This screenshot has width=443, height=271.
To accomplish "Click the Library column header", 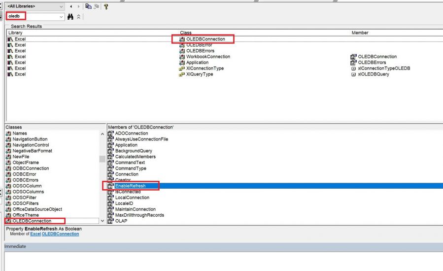I will pyautogui.click(x=15, y=33).
